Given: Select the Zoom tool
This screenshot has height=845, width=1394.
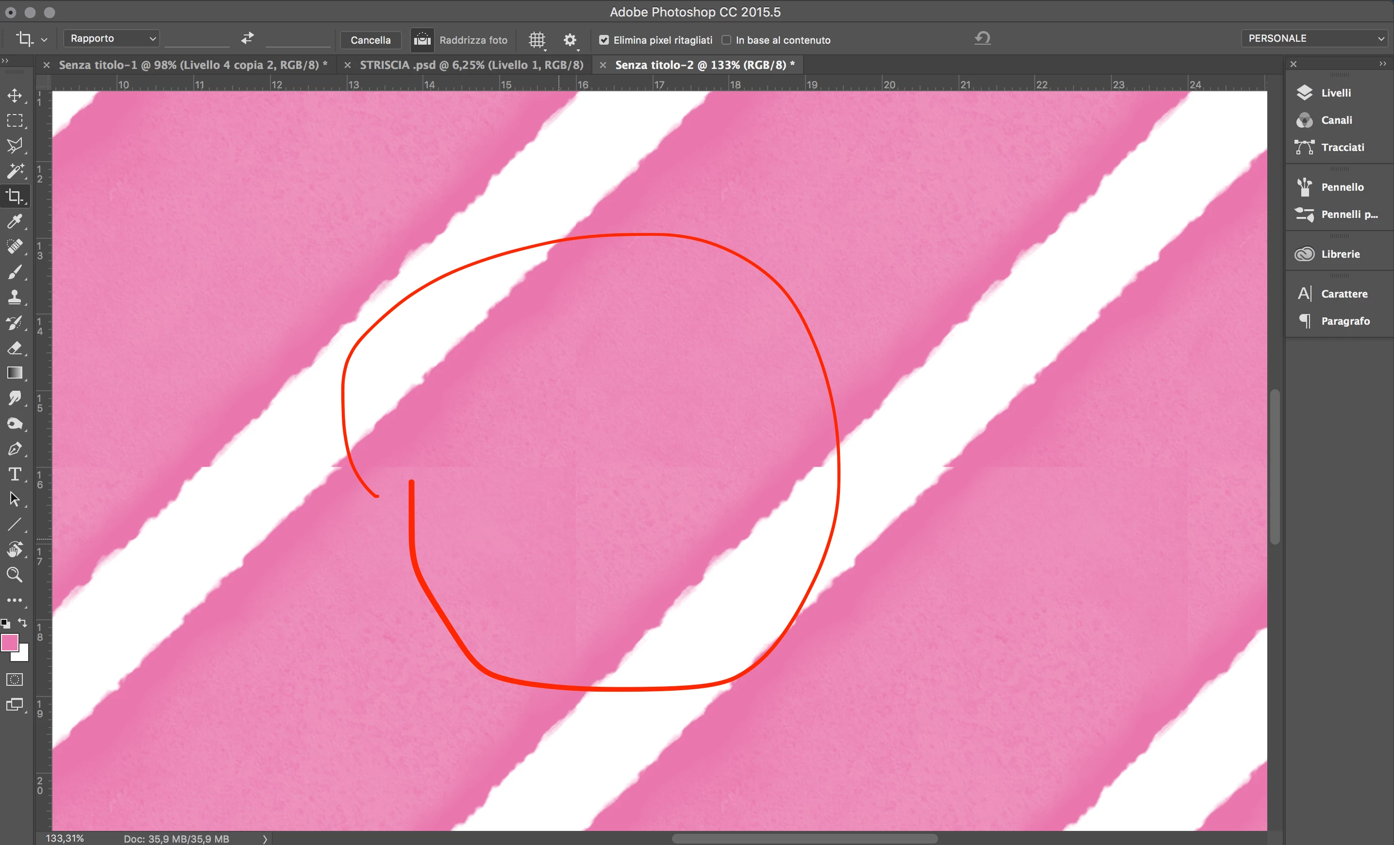Looking at the screenshot, I should (15, 575).
